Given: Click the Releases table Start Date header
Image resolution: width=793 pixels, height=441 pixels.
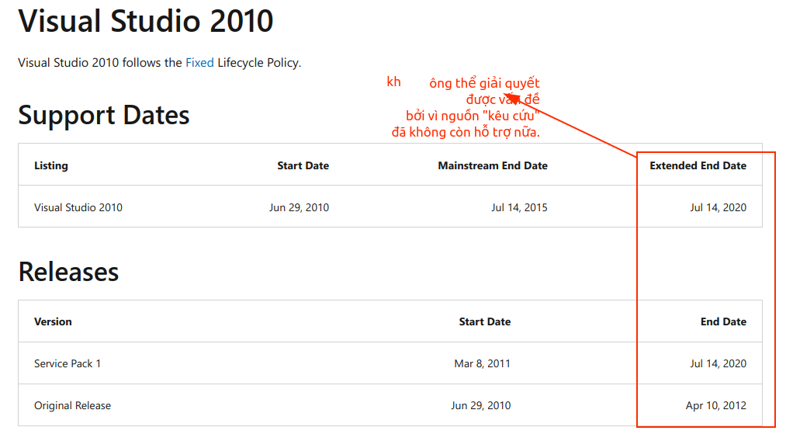Looking at the screenshot, I should pyautogui.click(x=484, y=321).
